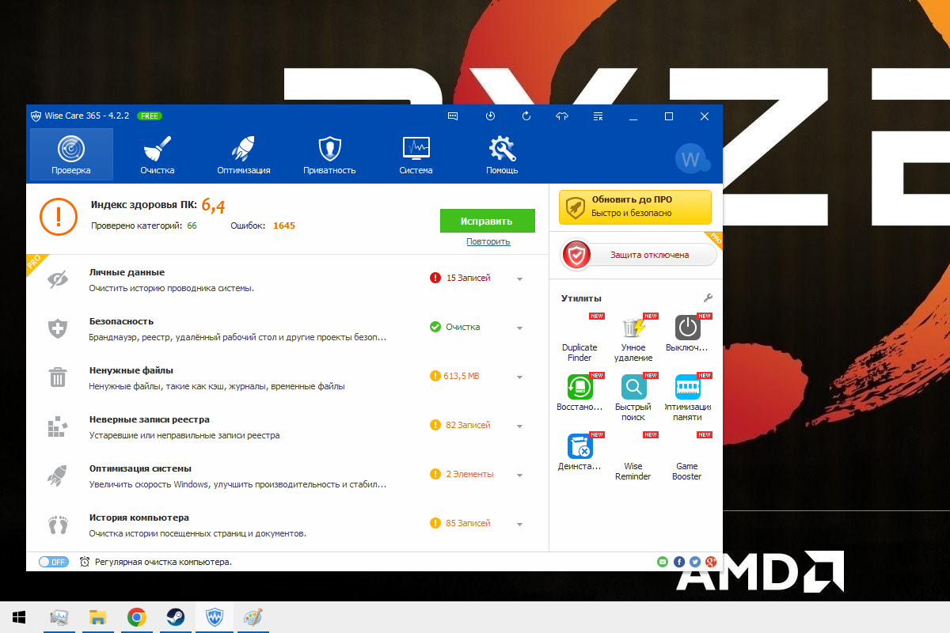Click the 15 Записей status text
Image resolution: width=950 pixels, height=633 pixels.
click(468, 278)
